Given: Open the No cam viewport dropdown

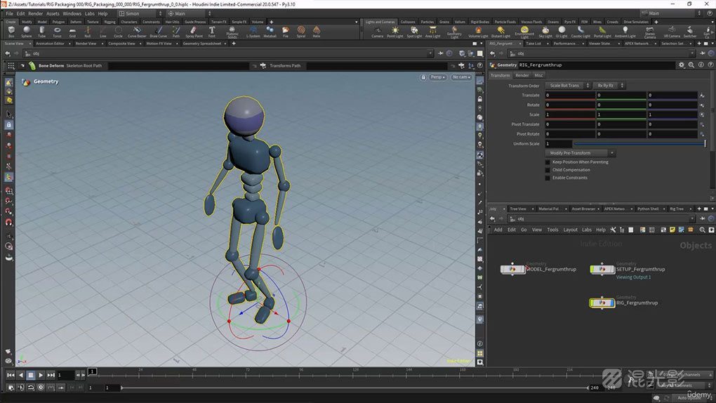Looking at the screenshot, I should [x=461, y=77].
